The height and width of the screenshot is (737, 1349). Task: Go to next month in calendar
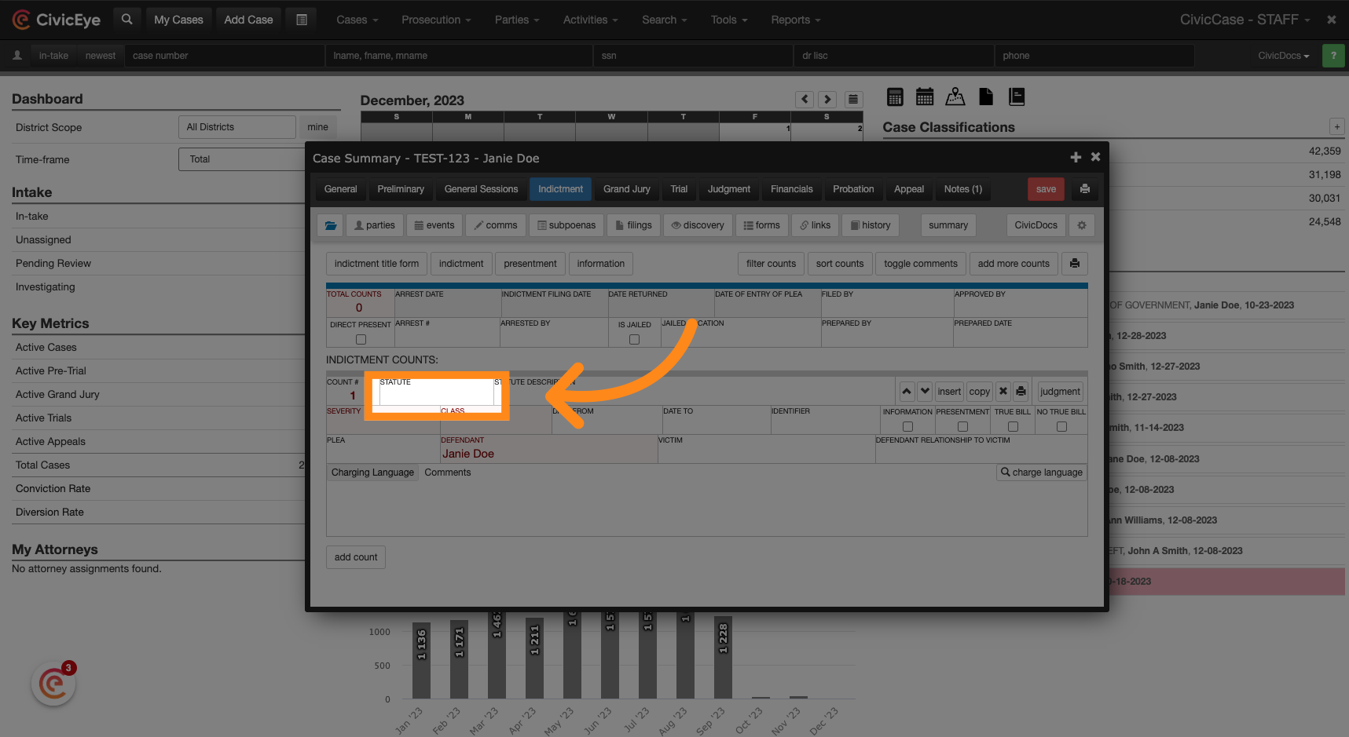click(827, 100)
